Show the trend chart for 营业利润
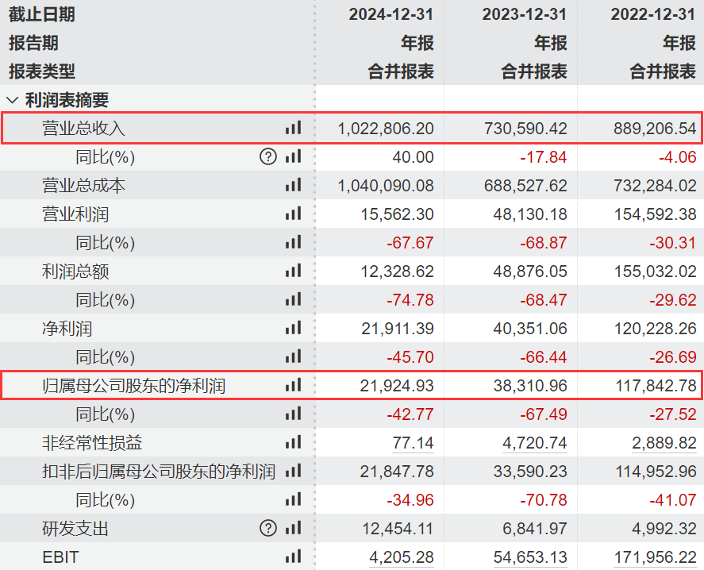Screen dimensions: 704x570 click(x=293, y=214)
